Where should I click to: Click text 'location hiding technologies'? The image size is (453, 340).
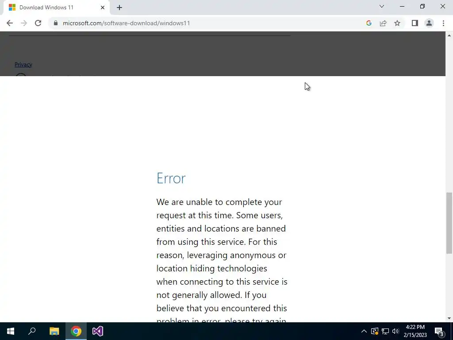click(212, 268)
